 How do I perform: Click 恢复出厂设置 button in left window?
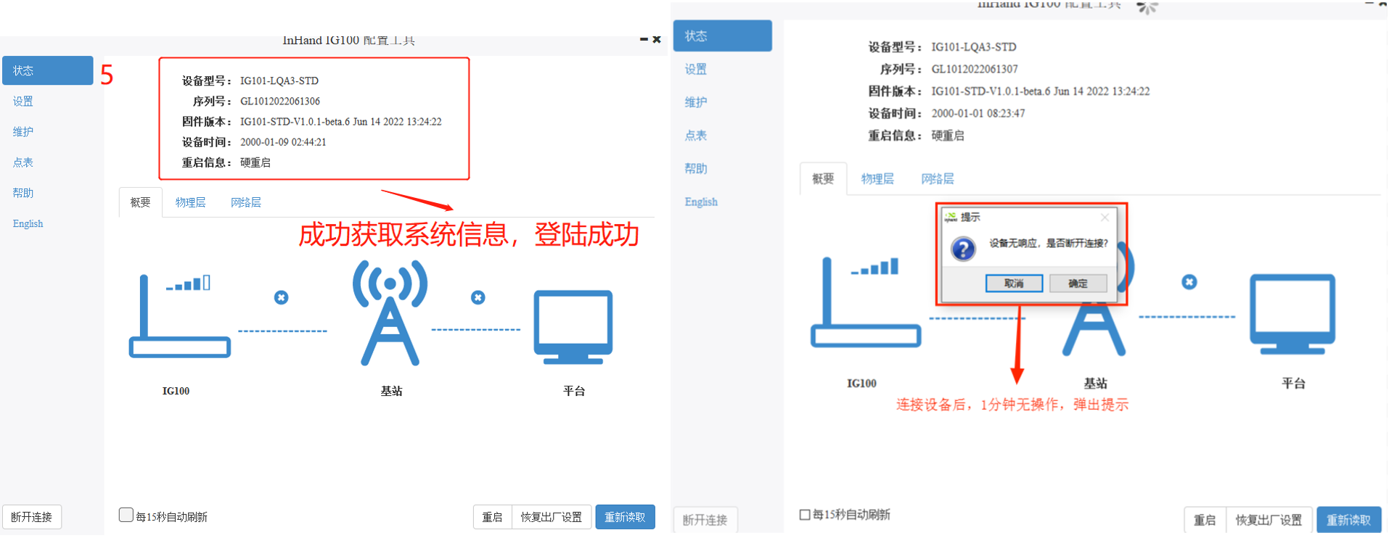pyautogui.click(x=552, y=517)
